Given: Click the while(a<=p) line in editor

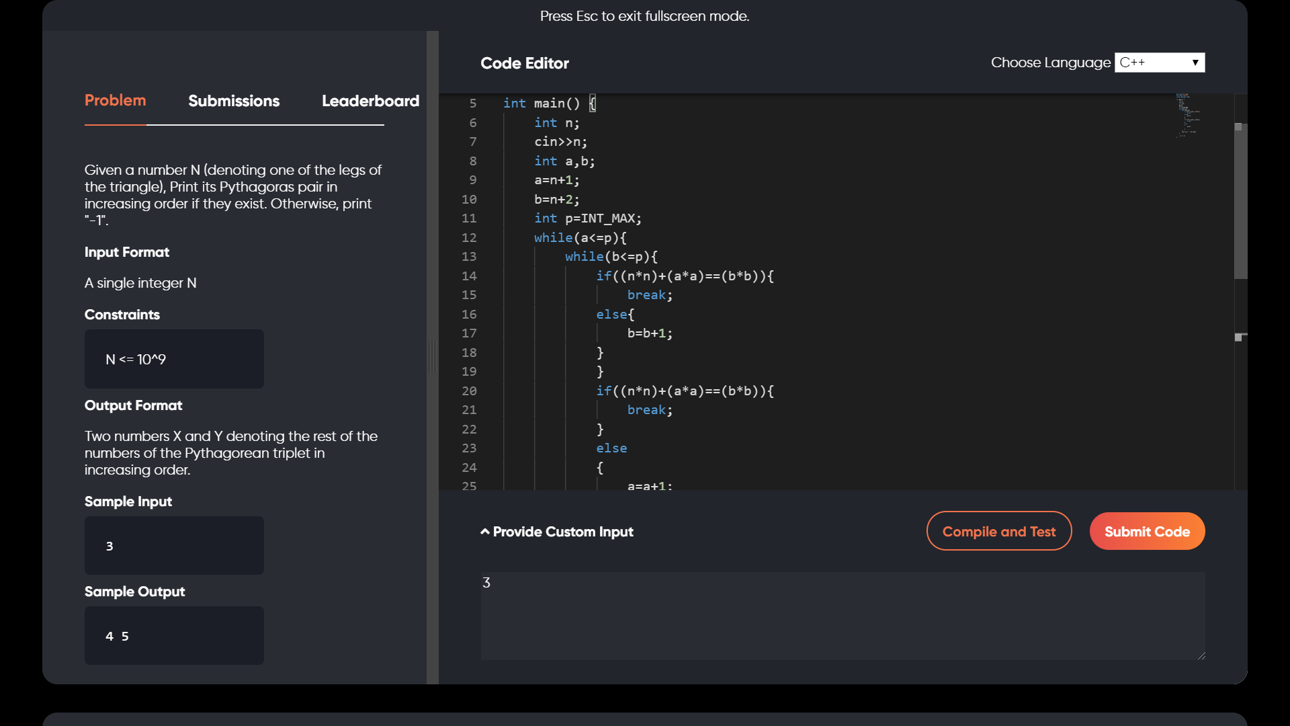Looking at the screenshot, I should 580,238.
